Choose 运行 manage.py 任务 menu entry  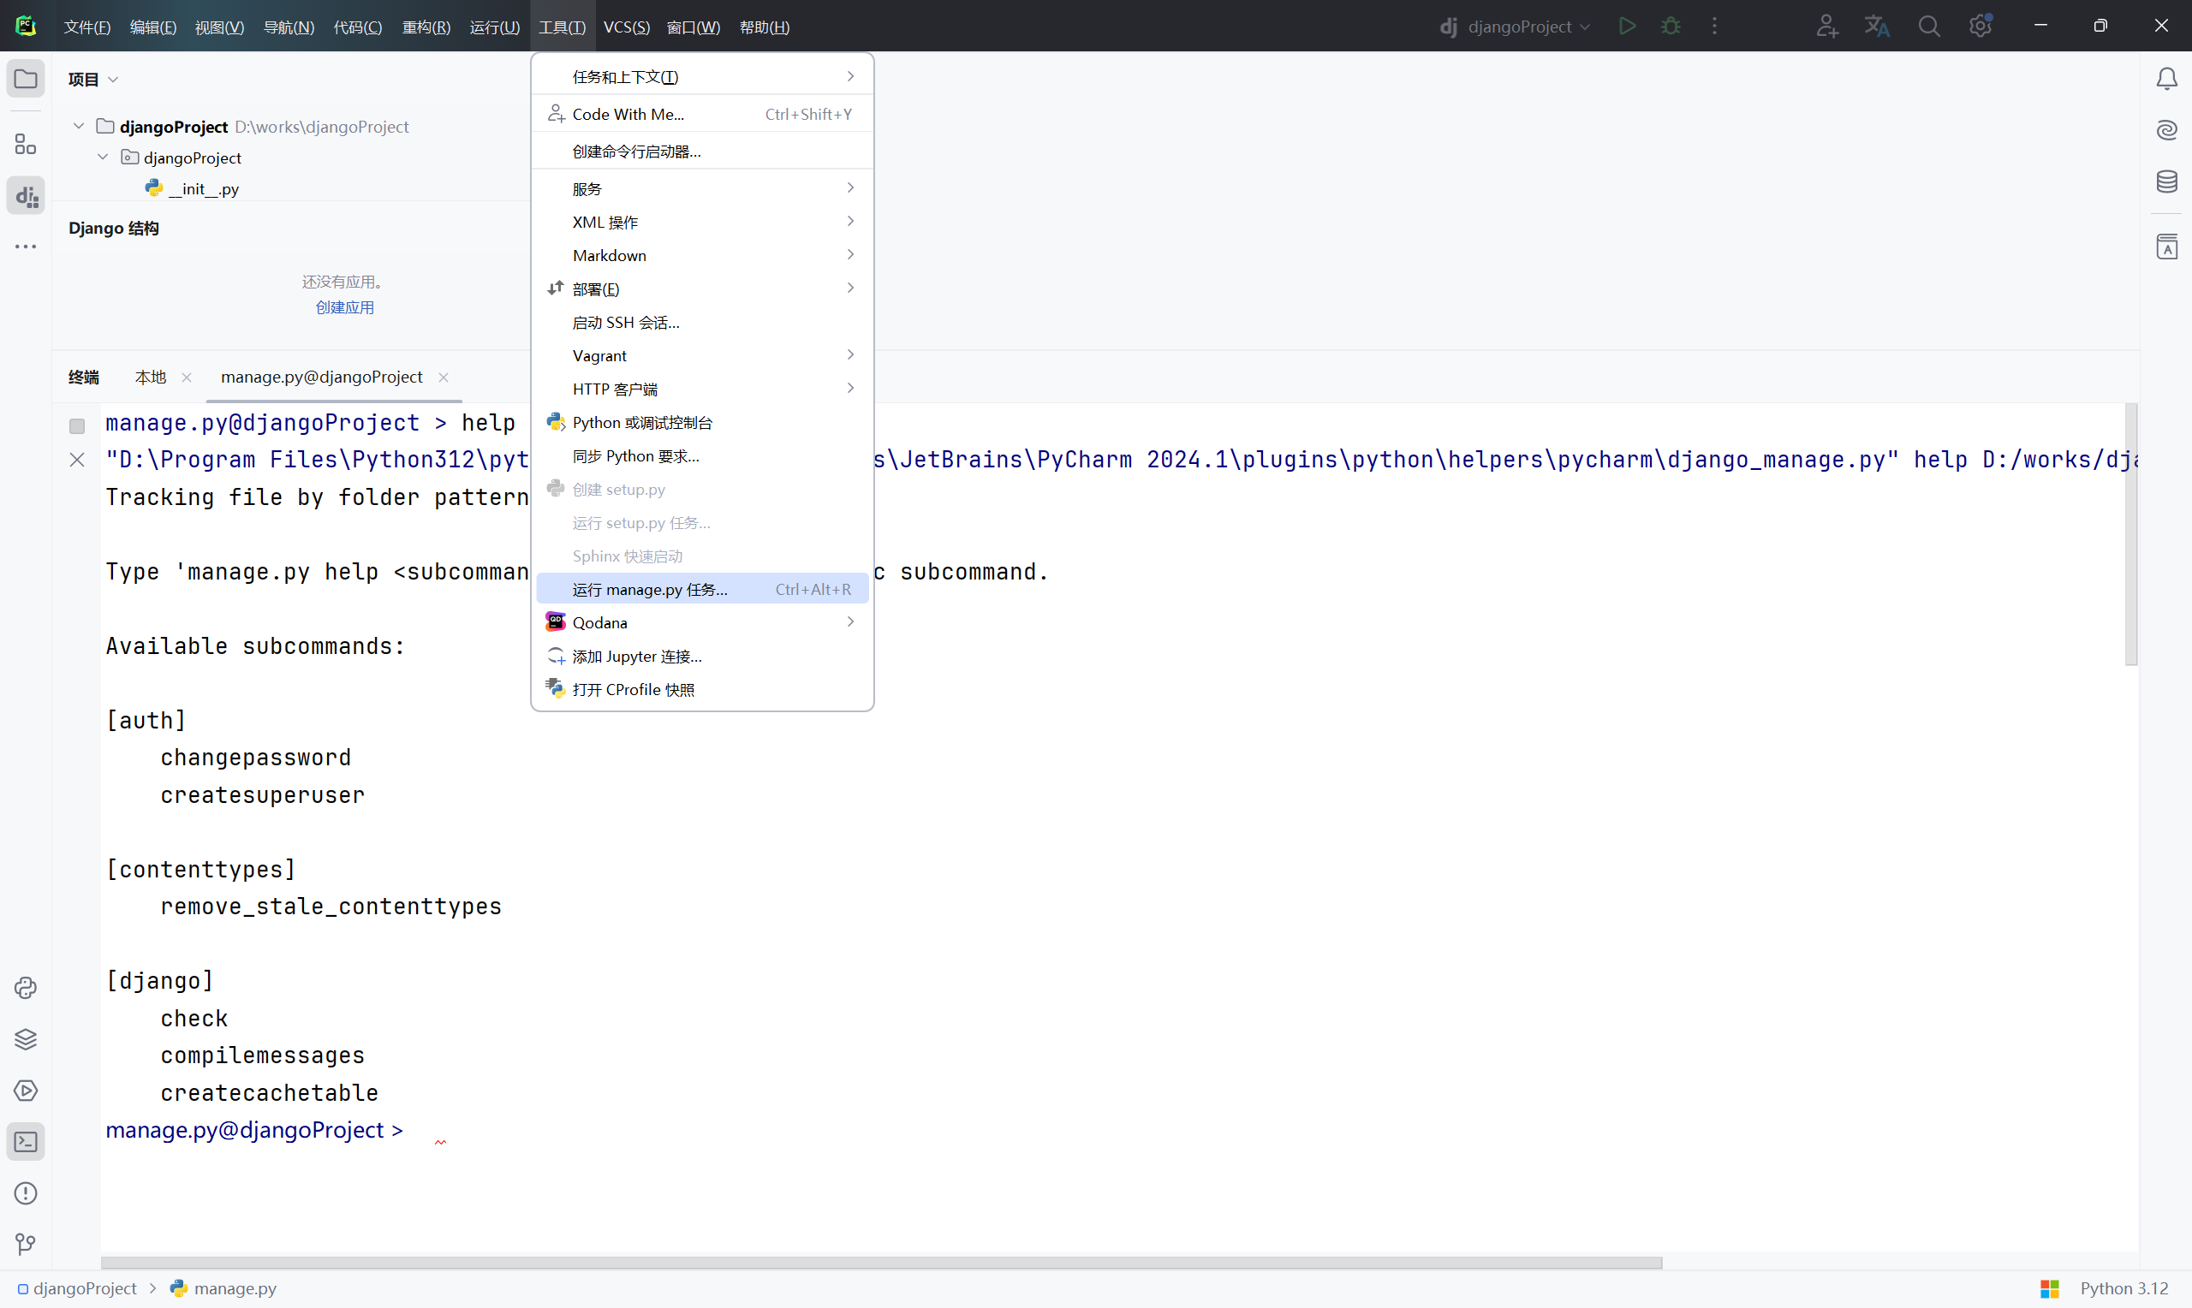click(701, 590)
